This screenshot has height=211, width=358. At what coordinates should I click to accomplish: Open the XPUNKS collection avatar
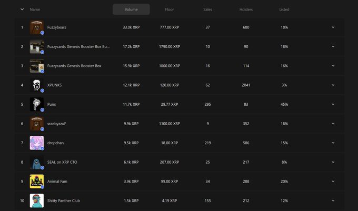tap(36, 85)
